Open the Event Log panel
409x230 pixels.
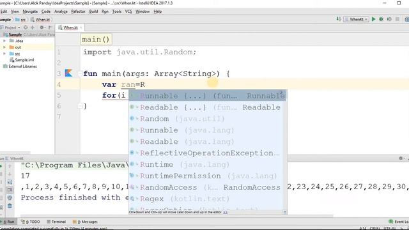[x=399, y=222]
